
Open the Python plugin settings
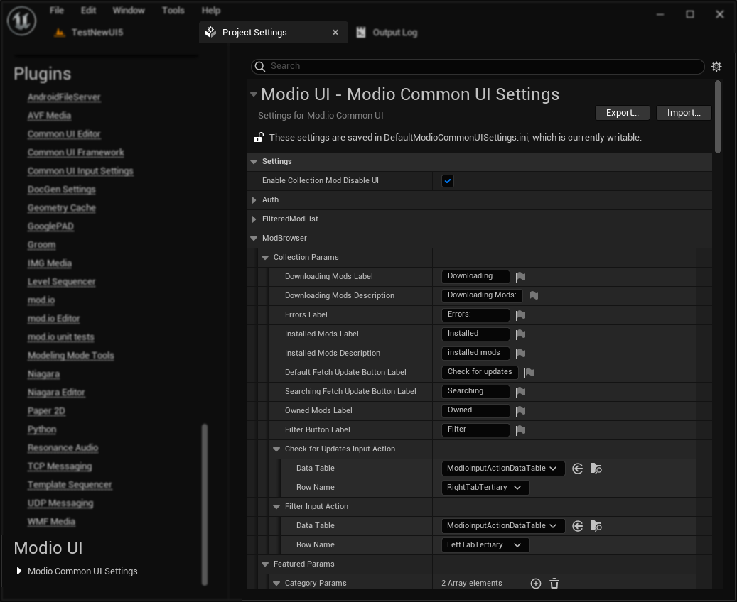(x=42, y=429)
